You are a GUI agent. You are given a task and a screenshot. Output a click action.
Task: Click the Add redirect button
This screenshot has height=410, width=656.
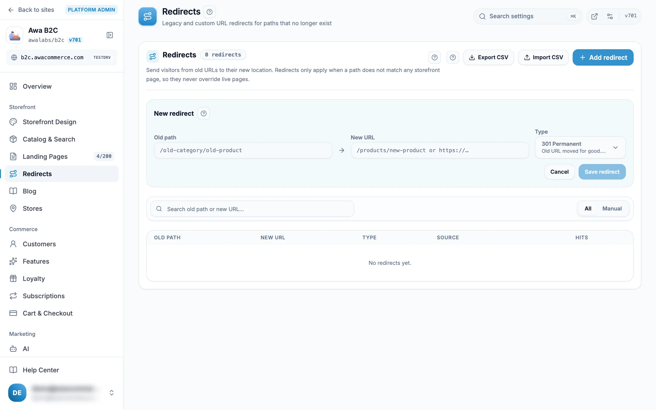pos(603,57)
